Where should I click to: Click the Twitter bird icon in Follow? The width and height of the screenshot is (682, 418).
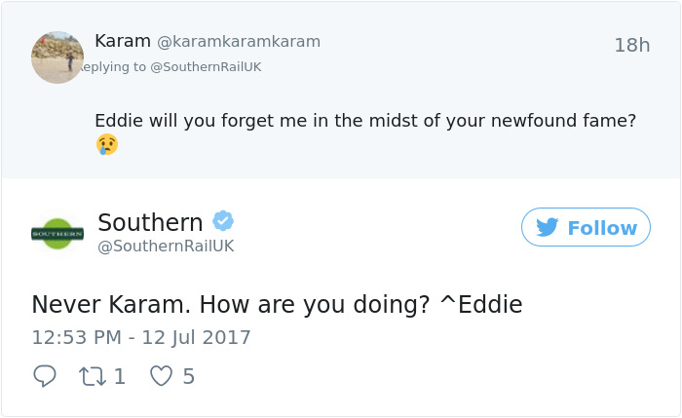(x=548, y=227)
